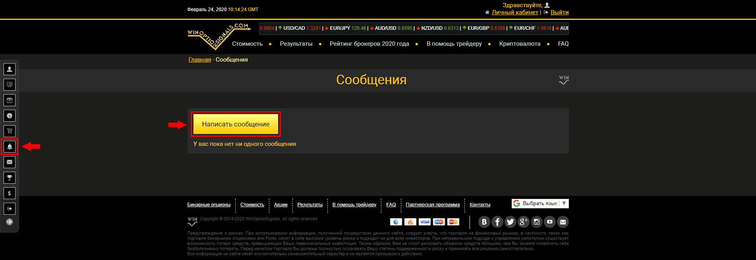Open the shopping cart sidebar icon
The width and height of the screenshot is (756, 260).
pos(10,131)
